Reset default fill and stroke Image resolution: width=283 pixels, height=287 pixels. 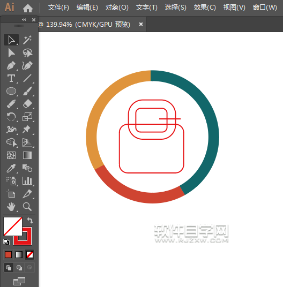click(x=6, y=242)
